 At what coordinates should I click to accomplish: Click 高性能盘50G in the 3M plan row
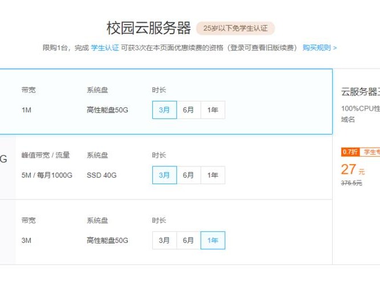[x=107, y=241]
